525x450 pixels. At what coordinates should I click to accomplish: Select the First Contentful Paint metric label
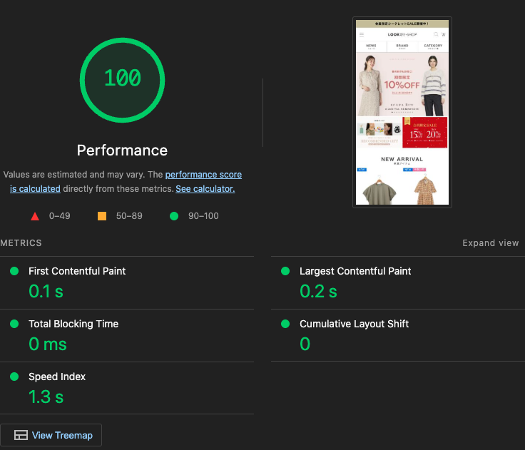77,271
